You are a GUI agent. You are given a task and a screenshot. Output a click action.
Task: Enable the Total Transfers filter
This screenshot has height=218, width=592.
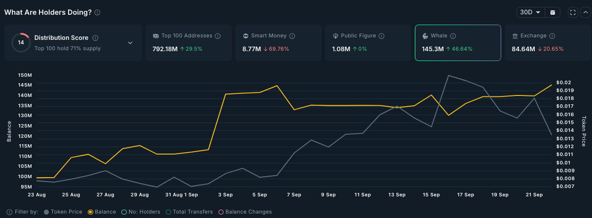pos(189,212)
